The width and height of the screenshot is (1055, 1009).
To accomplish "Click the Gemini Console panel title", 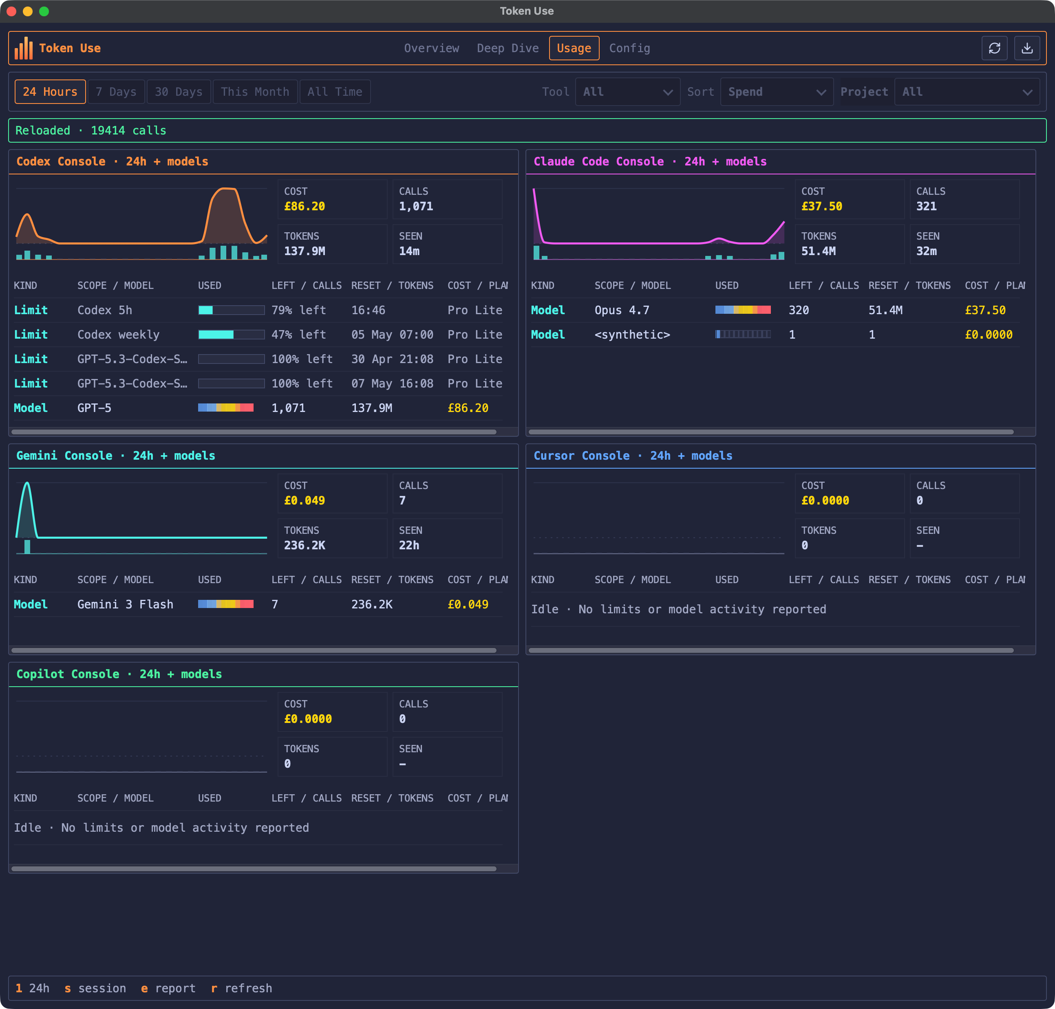I will click(x=116, y=456).
